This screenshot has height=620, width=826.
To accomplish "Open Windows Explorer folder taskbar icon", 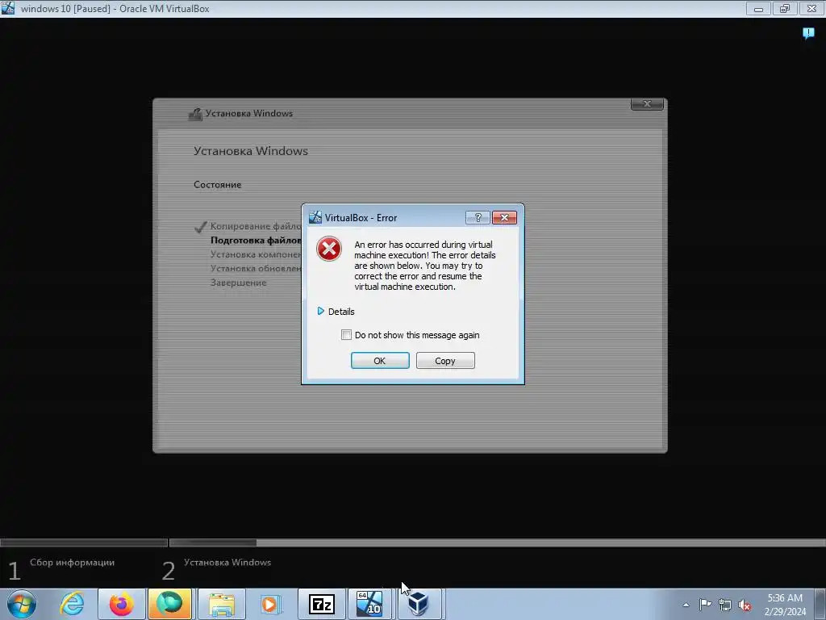I will pos(221,604).
